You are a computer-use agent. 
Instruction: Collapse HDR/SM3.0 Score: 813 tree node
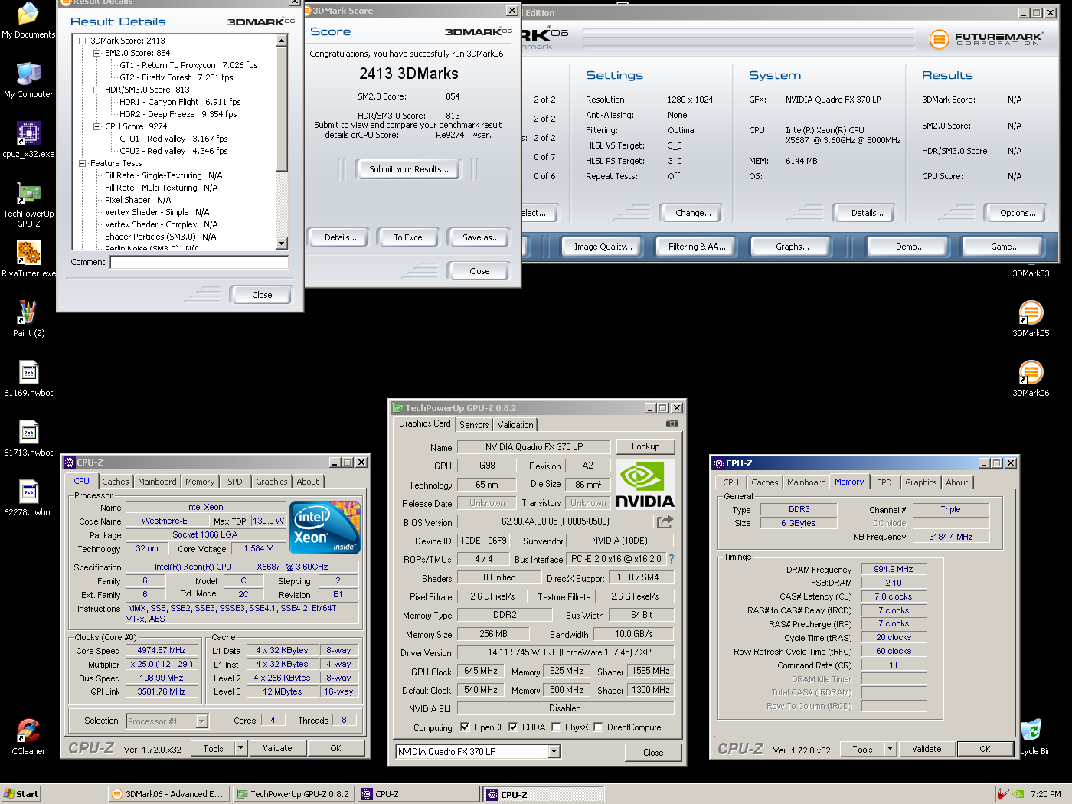click(x=97, y=90)
